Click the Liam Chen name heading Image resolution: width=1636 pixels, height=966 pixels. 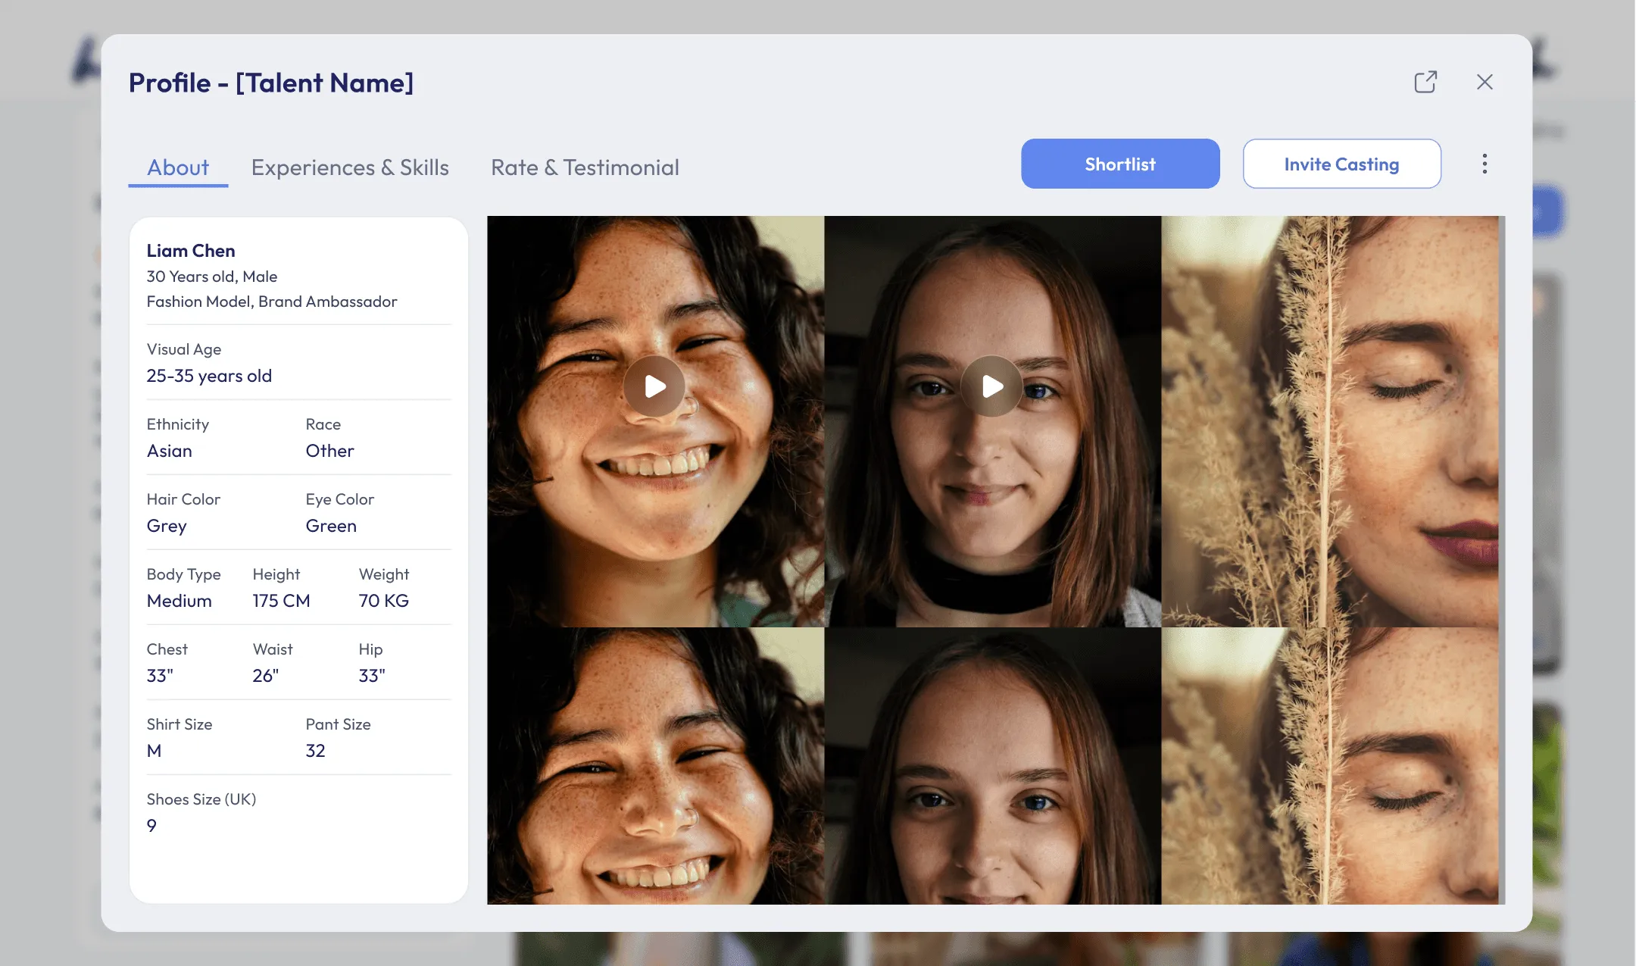(191, 251)
